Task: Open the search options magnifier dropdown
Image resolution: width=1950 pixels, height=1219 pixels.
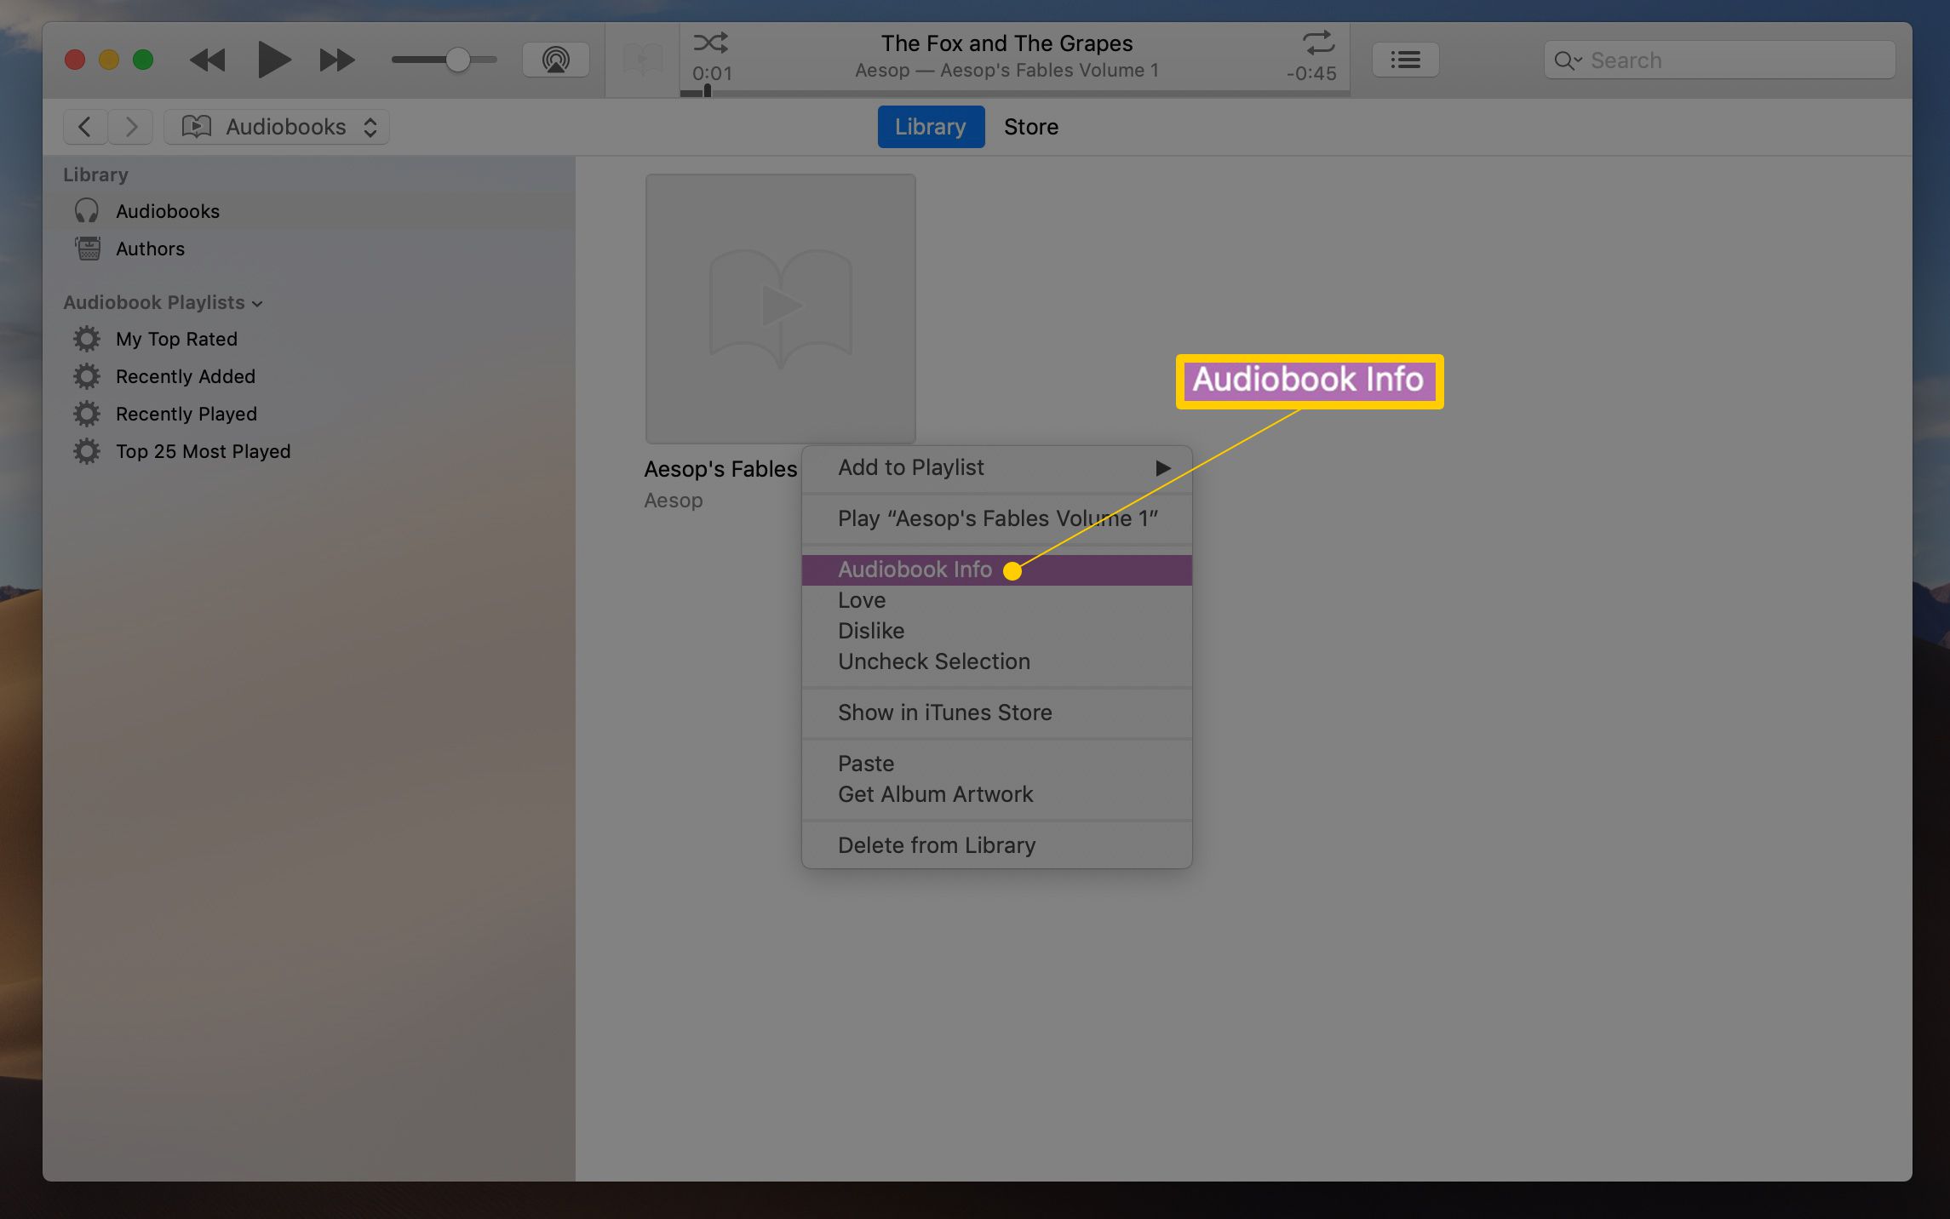Action: tap(1568, 60)
